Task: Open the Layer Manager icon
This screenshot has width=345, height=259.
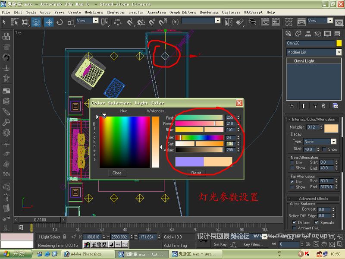Action: (252, 22)
